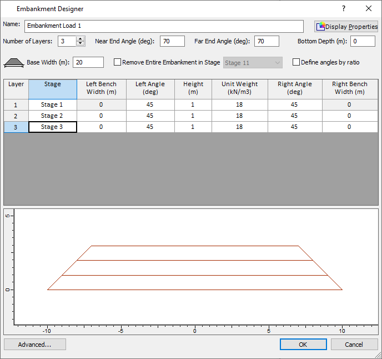The image size is (382, 359).
Task: Click the Far End Angle field
Action: click(x=267, y=41)
